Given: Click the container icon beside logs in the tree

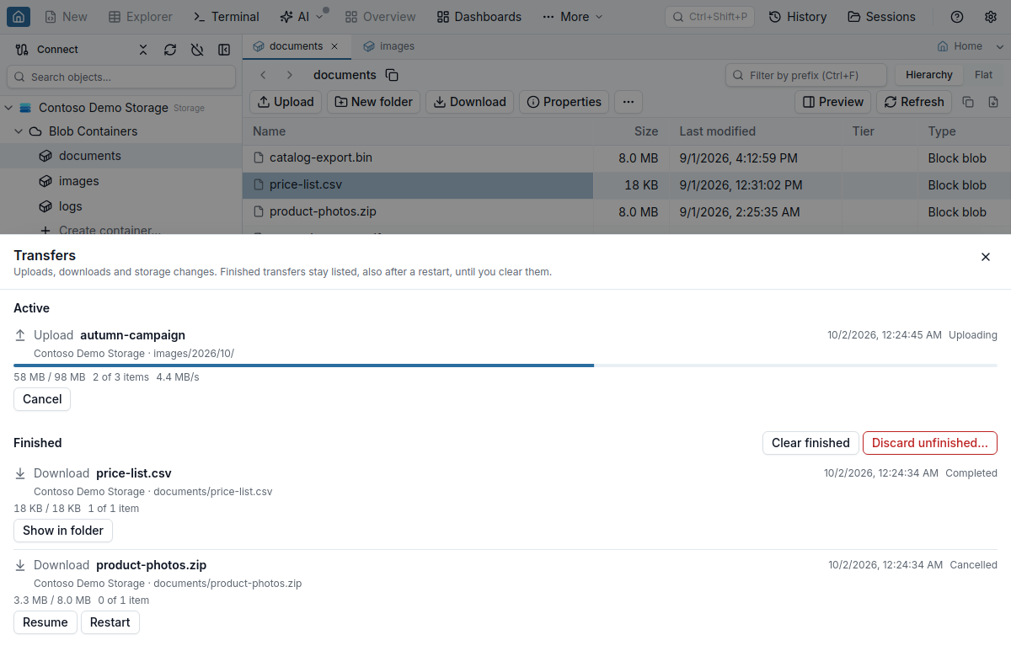Looking at the screenshot, I should click(45, 206).
